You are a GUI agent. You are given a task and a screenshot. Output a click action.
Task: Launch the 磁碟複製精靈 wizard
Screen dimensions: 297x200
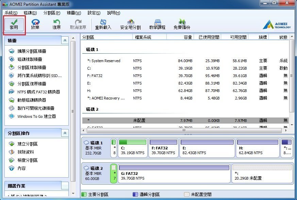click(x=26, y=59)
